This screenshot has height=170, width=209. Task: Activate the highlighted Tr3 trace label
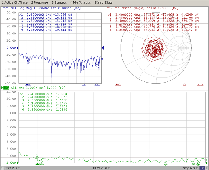[6, 88]
